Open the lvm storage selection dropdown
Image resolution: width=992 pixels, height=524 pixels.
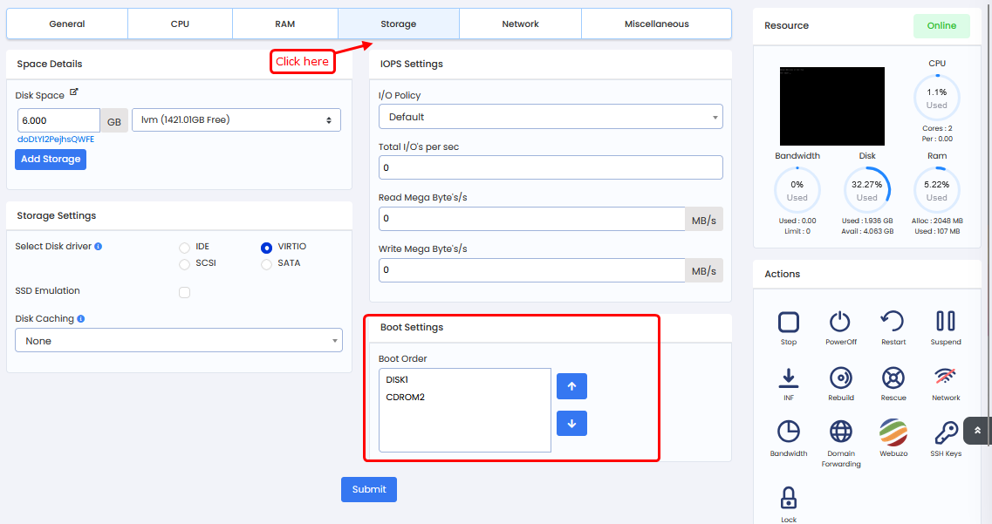pos(236,120)
